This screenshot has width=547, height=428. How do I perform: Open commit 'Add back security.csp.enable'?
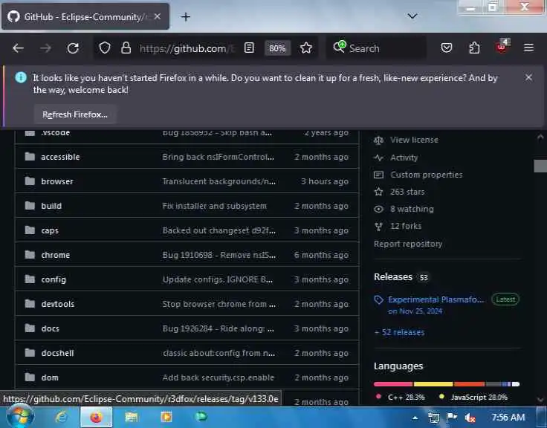pyautogui.click(x=219, y=377)
